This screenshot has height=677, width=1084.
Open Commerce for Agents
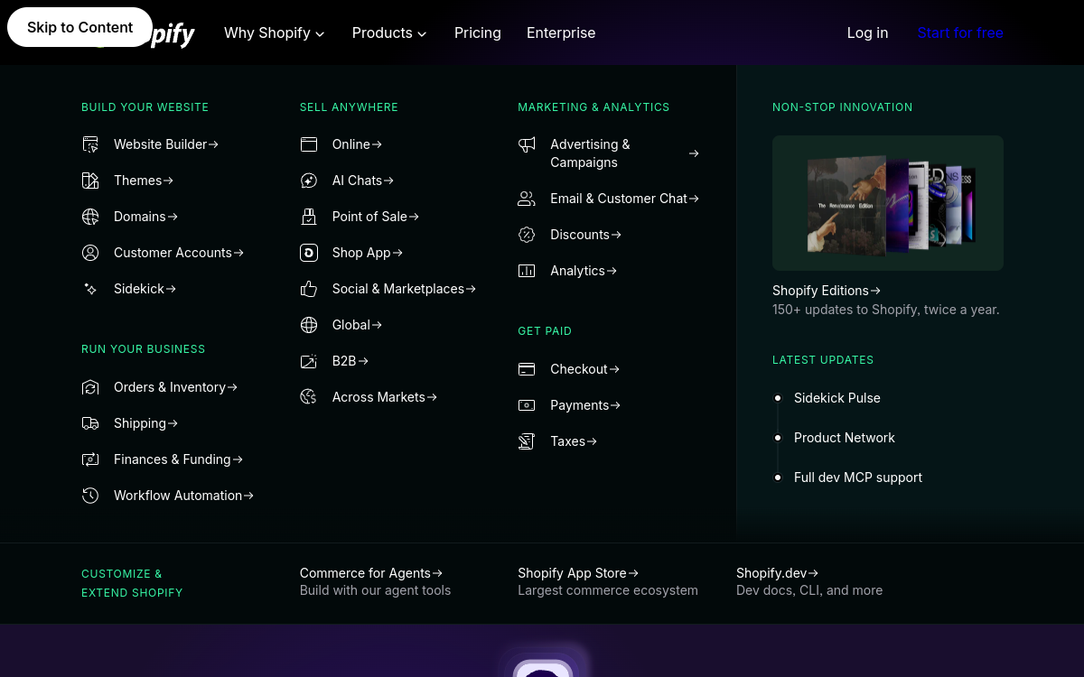(371, 573)
